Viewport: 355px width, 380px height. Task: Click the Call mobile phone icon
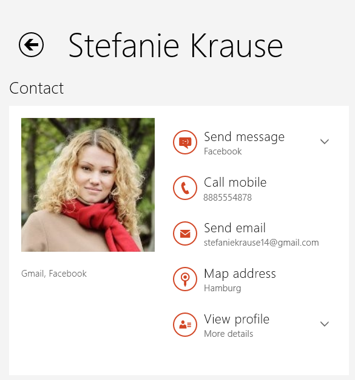point(185,188)
